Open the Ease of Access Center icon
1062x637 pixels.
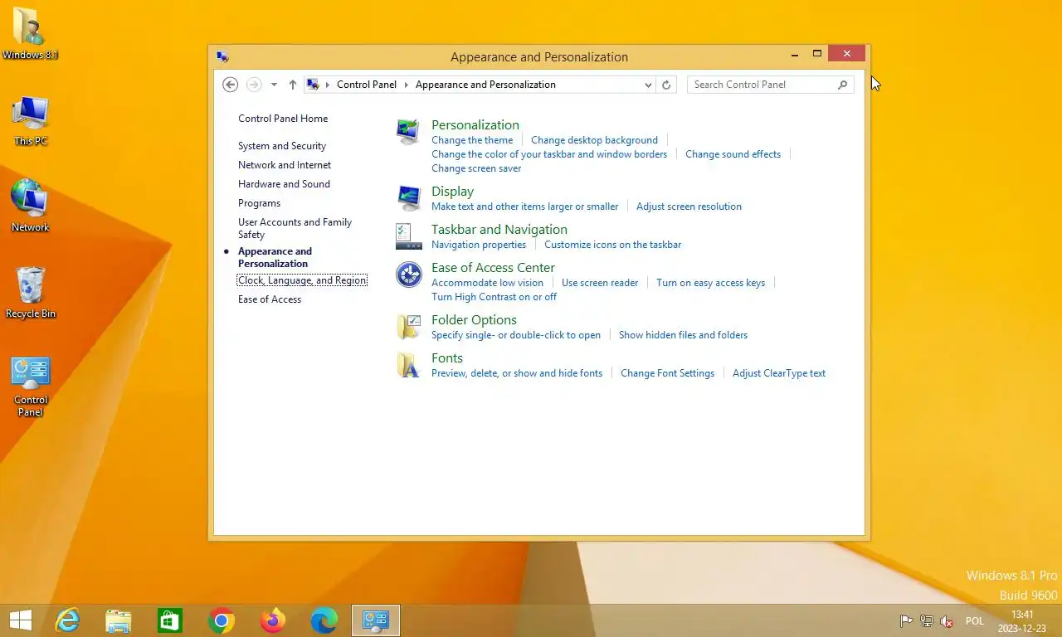coord(408,275)
